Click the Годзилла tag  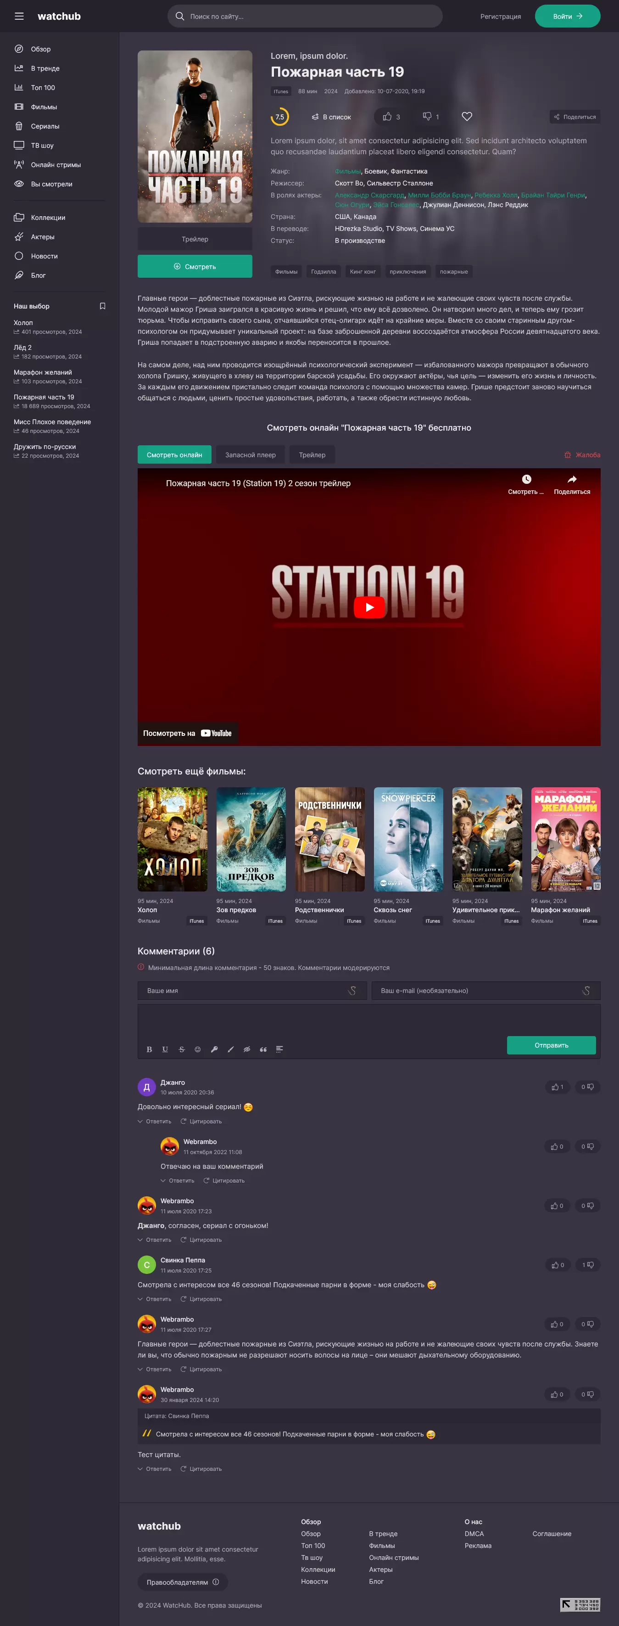(323, 272)
